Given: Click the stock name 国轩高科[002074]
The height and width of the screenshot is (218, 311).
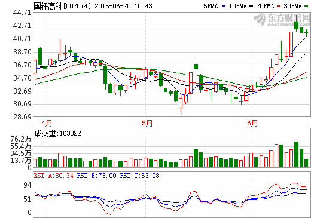Looking at the screenshot, I should (62, 6).
